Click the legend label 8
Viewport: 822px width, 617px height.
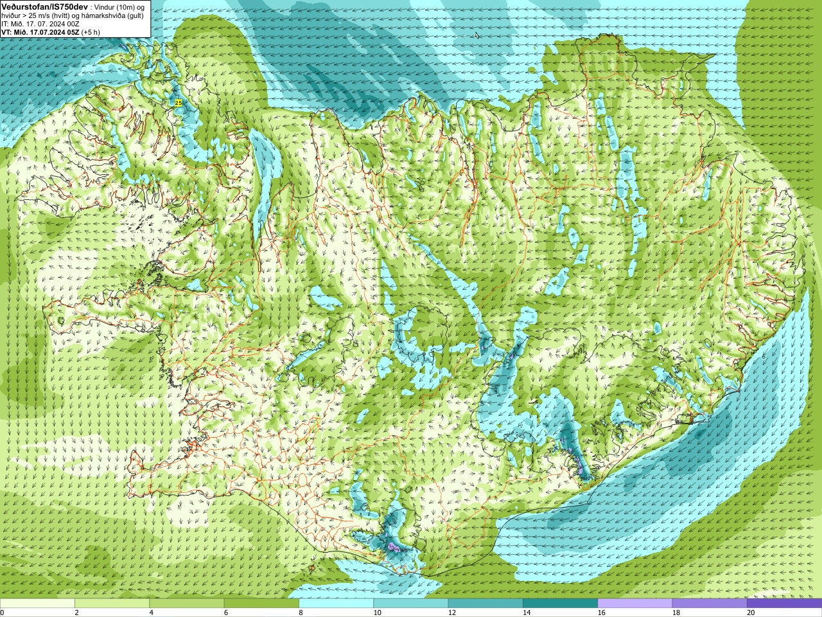tap(301, 613)
